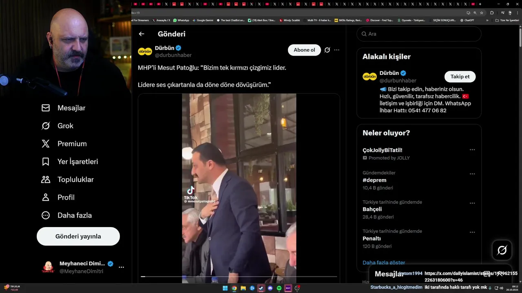Image resolution: width=522 pixels, height=293 pixels.
Task: Open Steam from taskbar
Action: 261,288
